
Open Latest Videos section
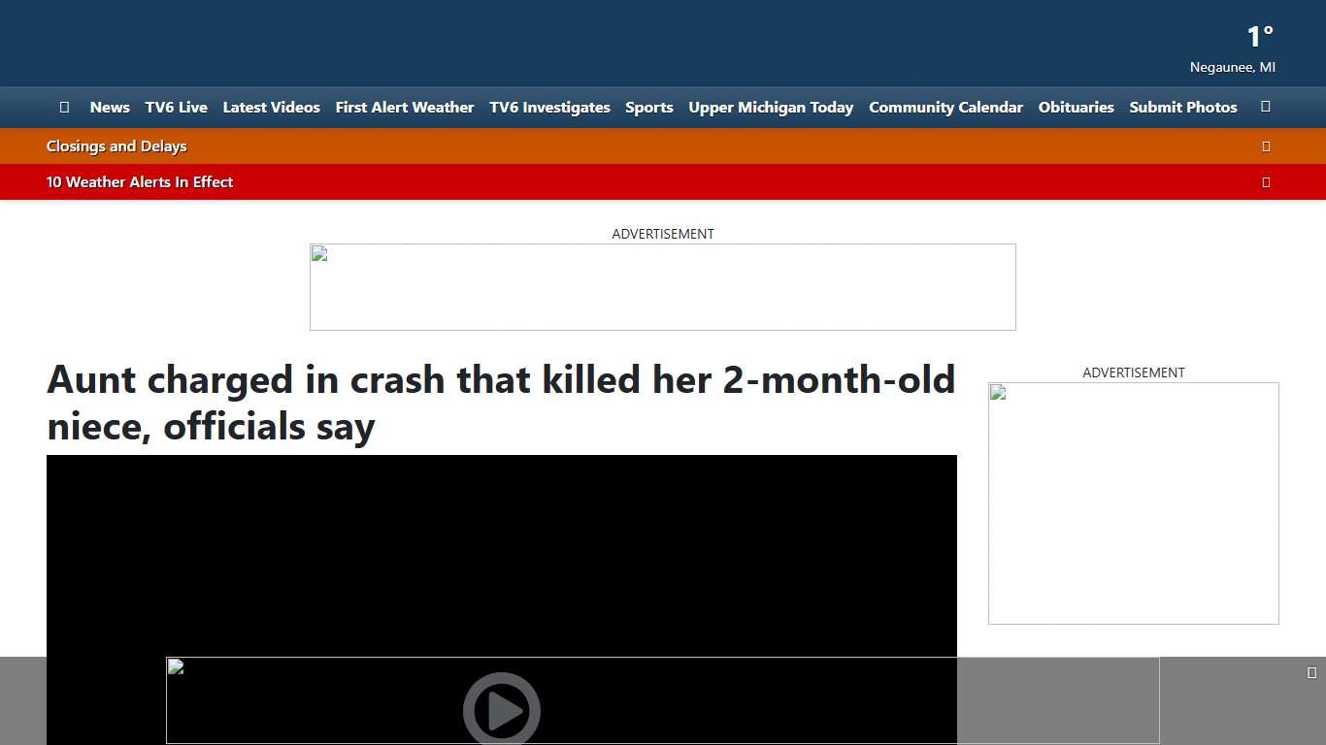tap(271, 108)
